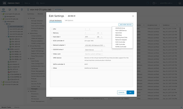The image size is (183, 109).
Task: Choose NVMe Controller from device menu
Action: pos(121,47)
